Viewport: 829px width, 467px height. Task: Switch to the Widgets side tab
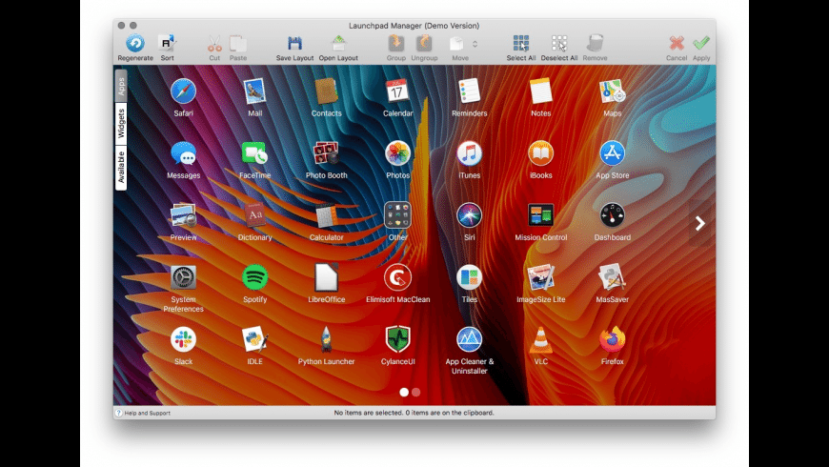point(121,124)
